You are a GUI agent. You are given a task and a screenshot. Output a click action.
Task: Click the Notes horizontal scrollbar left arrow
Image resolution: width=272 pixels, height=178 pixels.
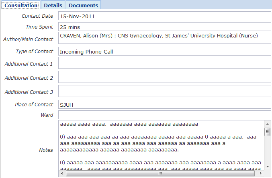[62, 174]
